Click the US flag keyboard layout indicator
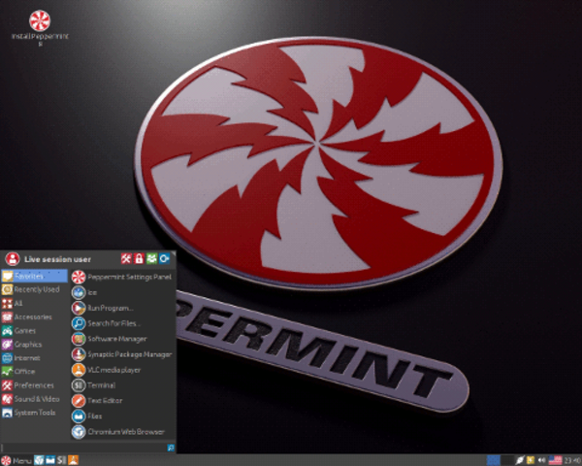This screenshot has height=466, width=582. tap(555, 460)
